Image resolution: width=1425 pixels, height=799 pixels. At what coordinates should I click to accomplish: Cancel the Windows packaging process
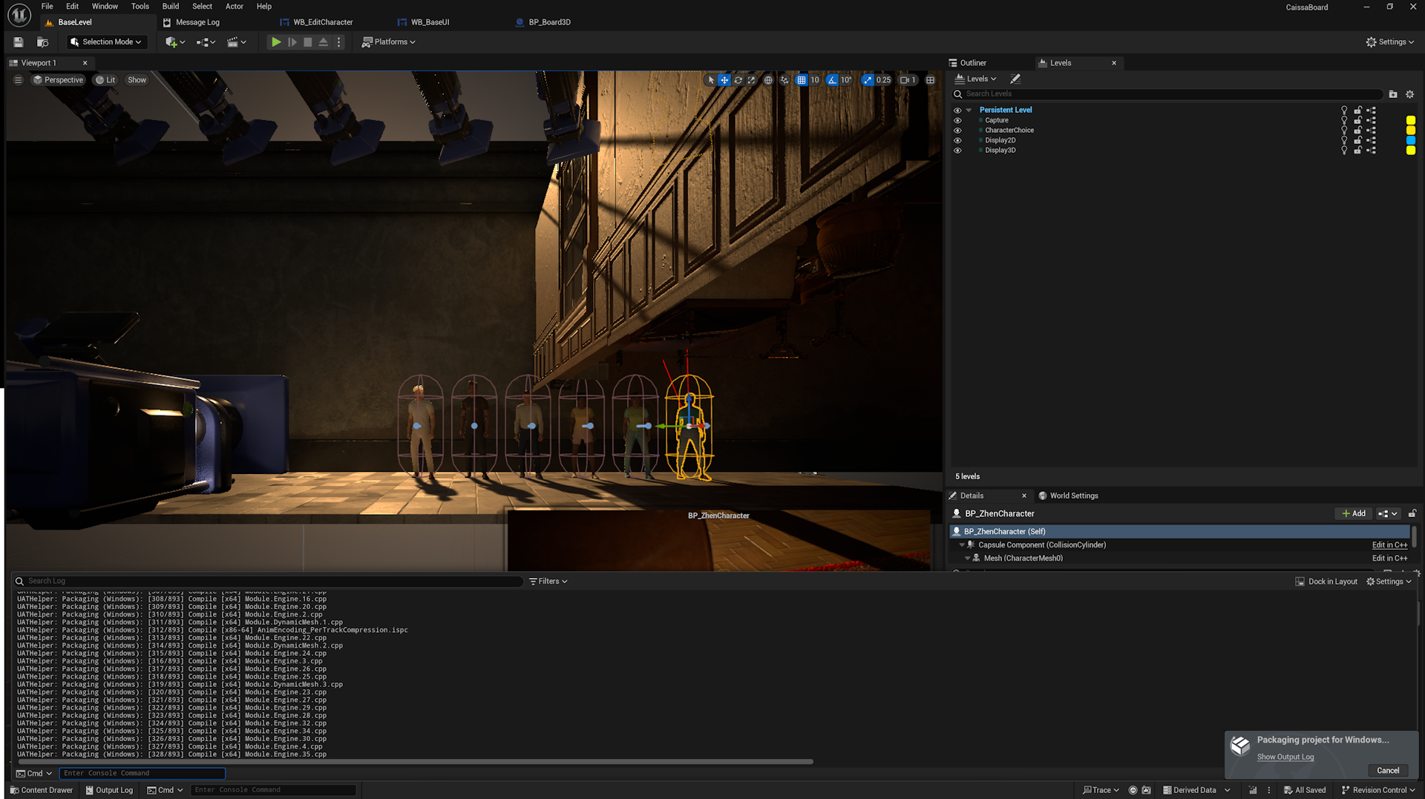1387,771
